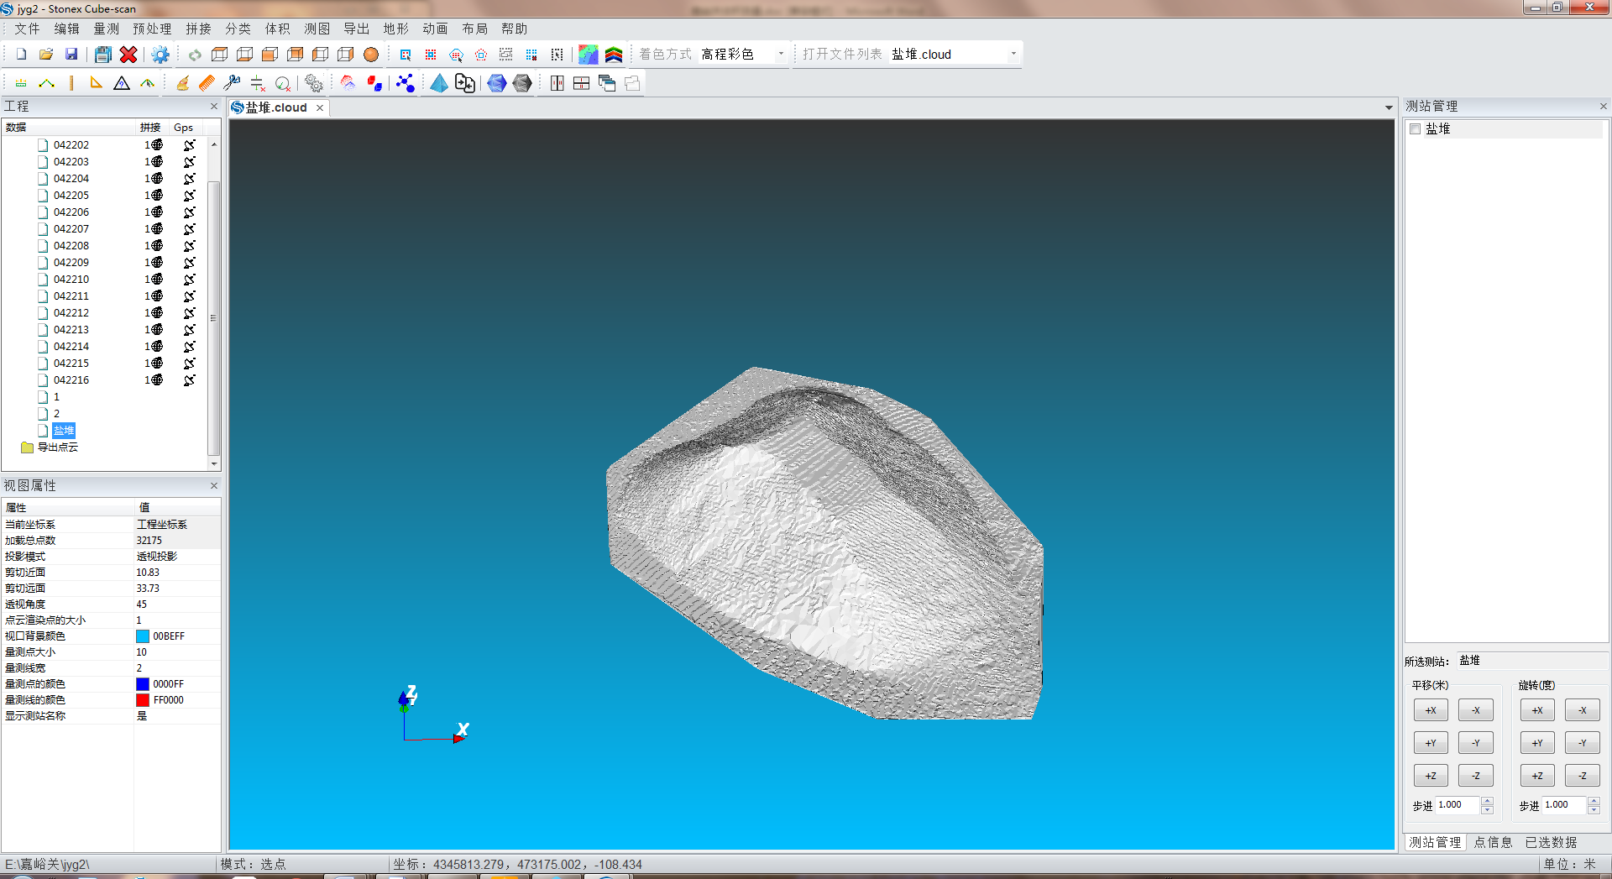This screenshot has width=1612, height=879.
Task: Click the broom cleanup tool icon
Action: point(182,83)
